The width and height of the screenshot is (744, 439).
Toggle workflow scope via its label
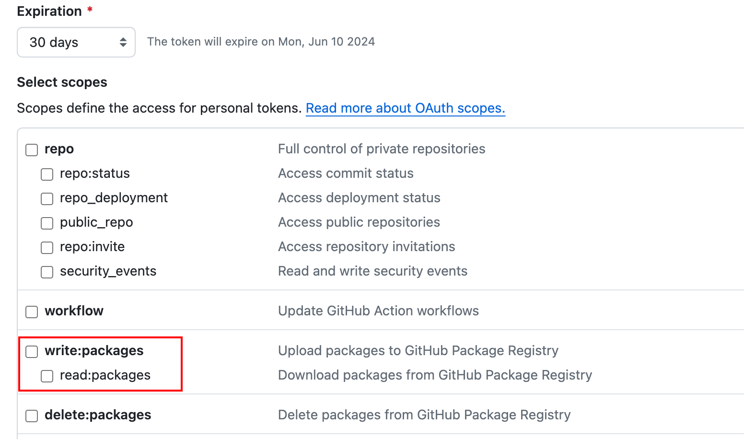(x=74, y=311)
